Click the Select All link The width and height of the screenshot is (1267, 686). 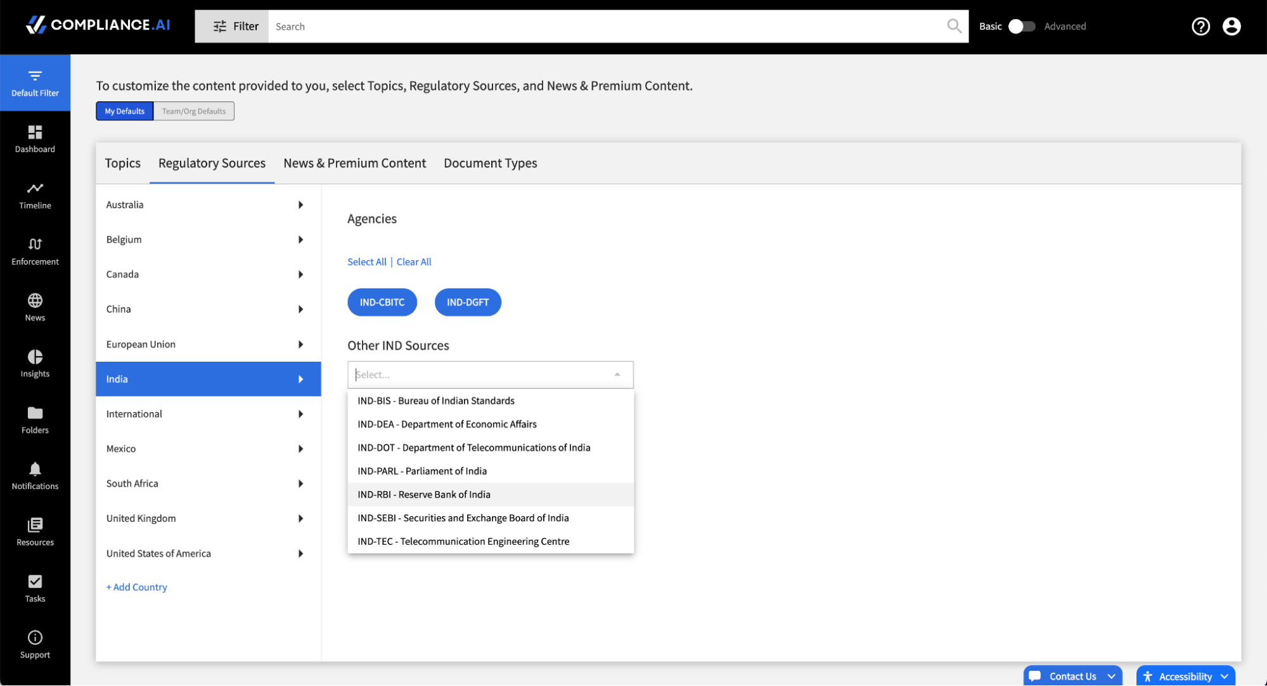click(x=366, y=262)
